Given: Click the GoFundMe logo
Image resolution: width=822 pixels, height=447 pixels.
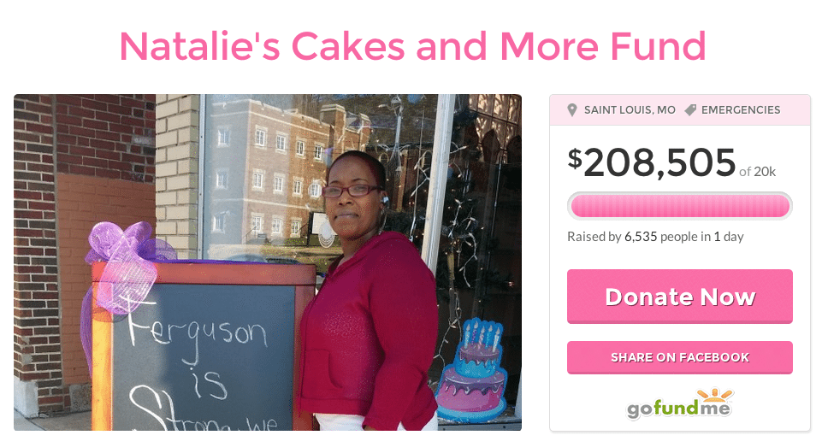Looking at the screenshot, I should pyautogui.click(x=680, y=403).
